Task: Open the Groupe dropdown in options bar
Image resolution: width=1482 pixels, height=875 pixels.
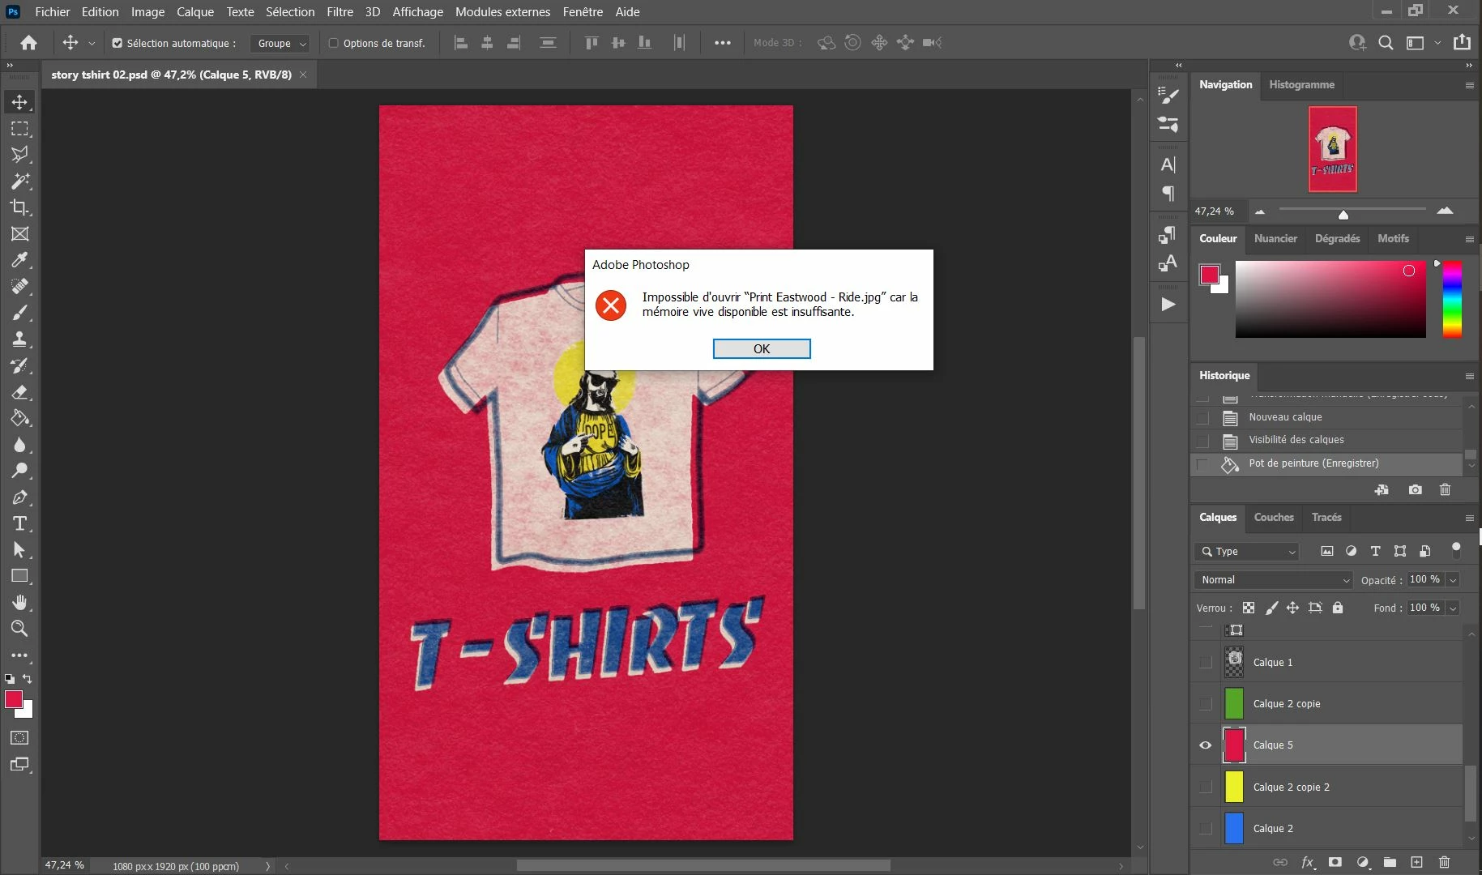Action: pos(280,43)
